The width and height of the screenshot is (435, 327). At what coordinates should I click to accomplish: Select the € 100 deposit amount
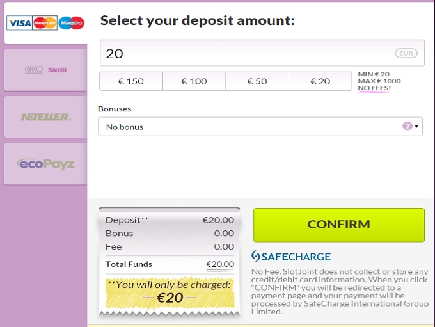[x=194, y=81]
